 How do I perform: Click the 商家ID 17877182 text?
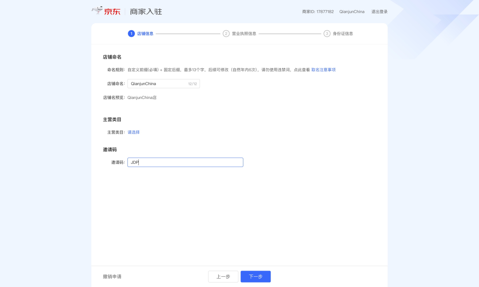click(x=318, y=12)
